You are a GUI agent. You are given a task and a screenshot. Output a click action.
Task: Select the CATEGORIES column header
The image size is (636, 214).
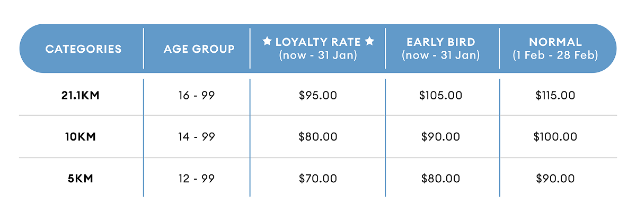(83, 49)
